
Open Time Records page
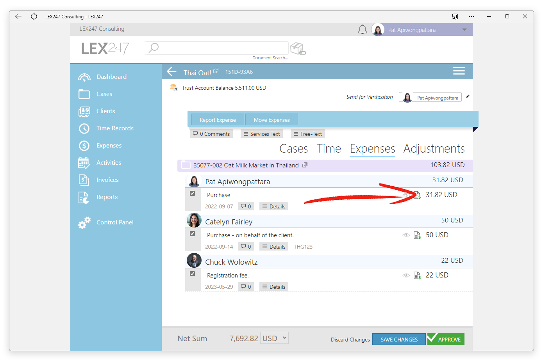[106, 128]
